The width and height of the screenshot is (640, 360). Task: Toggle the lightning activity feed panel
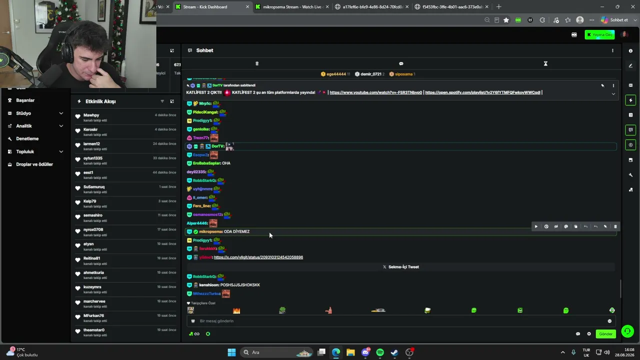point(630,100)
